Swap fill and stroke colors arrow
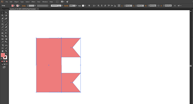This screenshot has height=104, width=193. 7,54
